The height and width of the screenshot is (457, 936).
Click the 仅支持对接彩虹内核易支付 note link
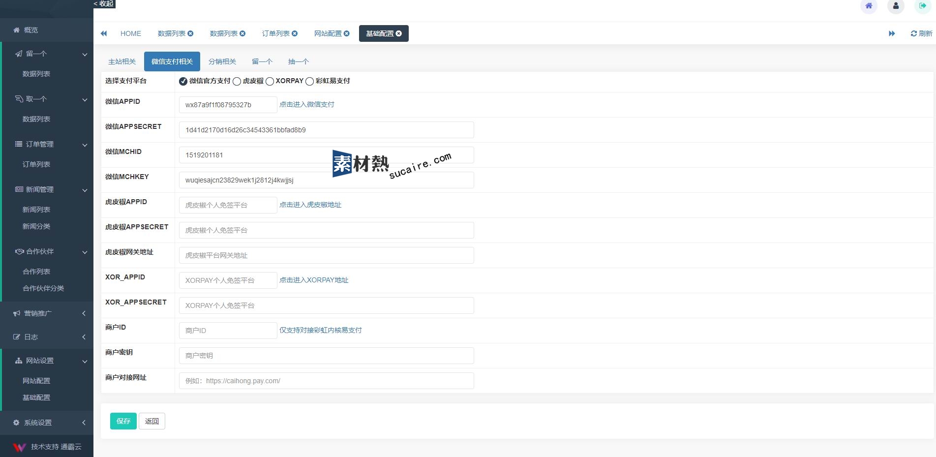pos(321,330)
